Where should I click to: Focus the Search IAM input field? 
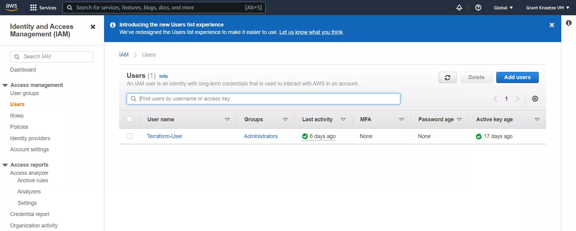[x=51, y=57]
